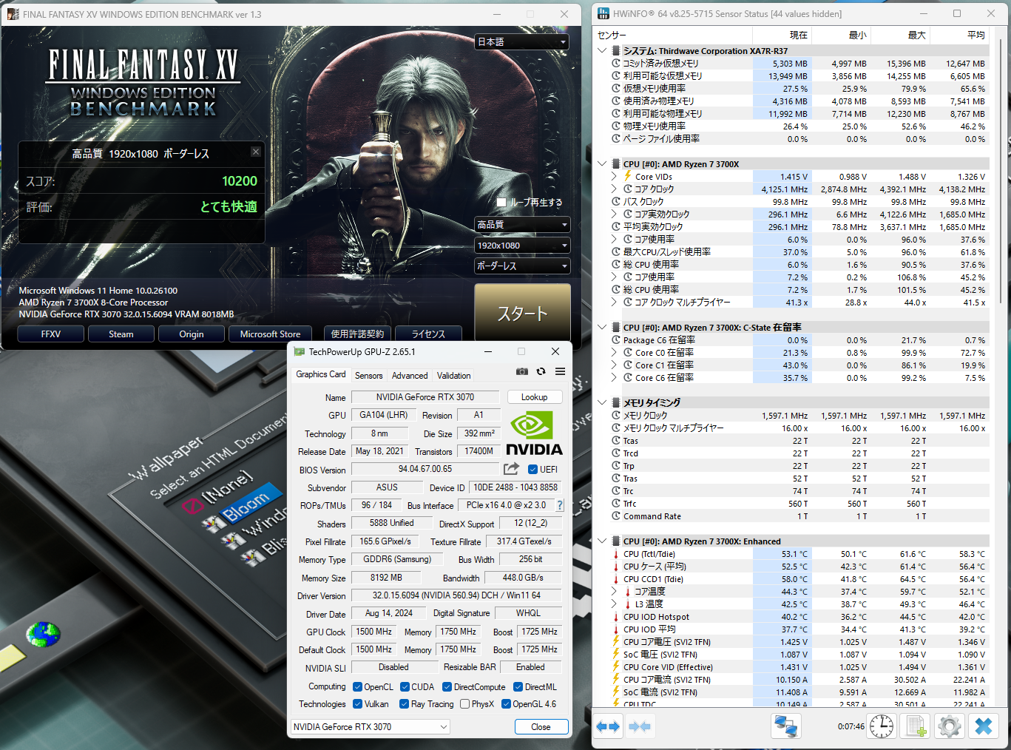Screen dimensions: 1011x750
Task: Click the GPU Name field NVIDIA GeForce RTX 3070
Action: [x=425, y=397]
